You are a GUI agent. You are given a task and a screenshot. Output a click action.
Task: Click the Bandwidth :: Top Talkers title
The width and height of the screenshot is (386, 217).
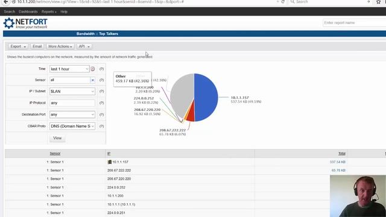click(x=97, y=34)
